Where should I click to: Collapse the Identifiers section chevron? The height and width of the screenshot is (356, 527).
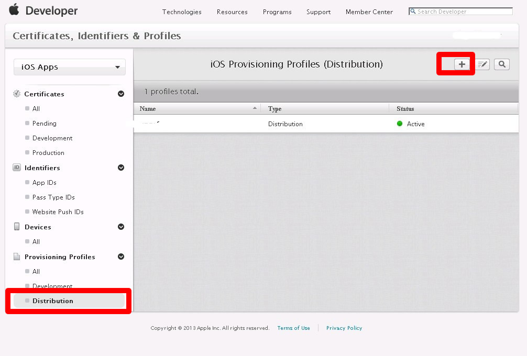[121, 167]
